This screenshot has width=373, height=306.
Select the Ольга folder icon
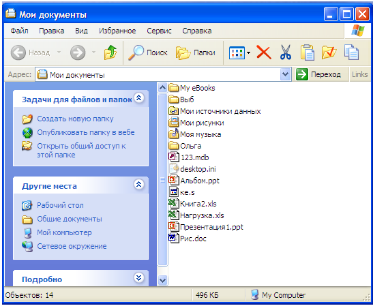tap(174, 146)
